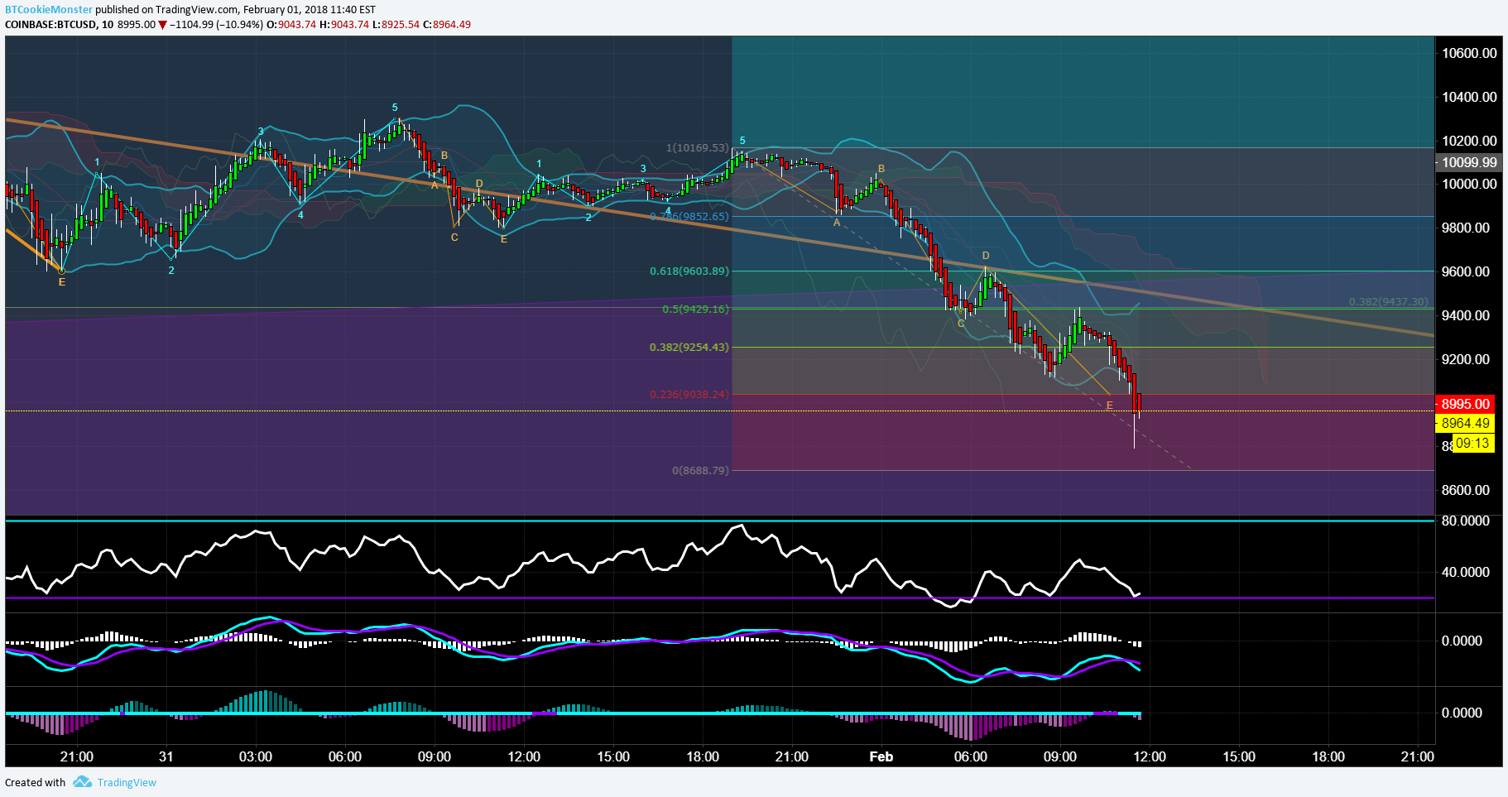Click the red down-arrow beside 8995.00 in header
The width and height of the screenshot is (1508, 797).
163,25
